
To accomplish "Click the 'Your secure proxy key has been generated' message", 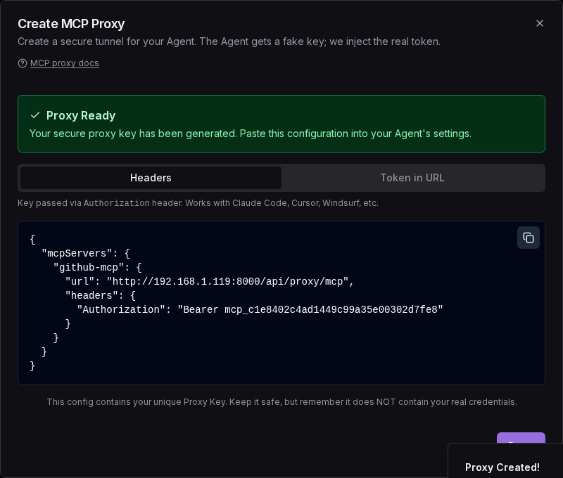I will 251,134.
